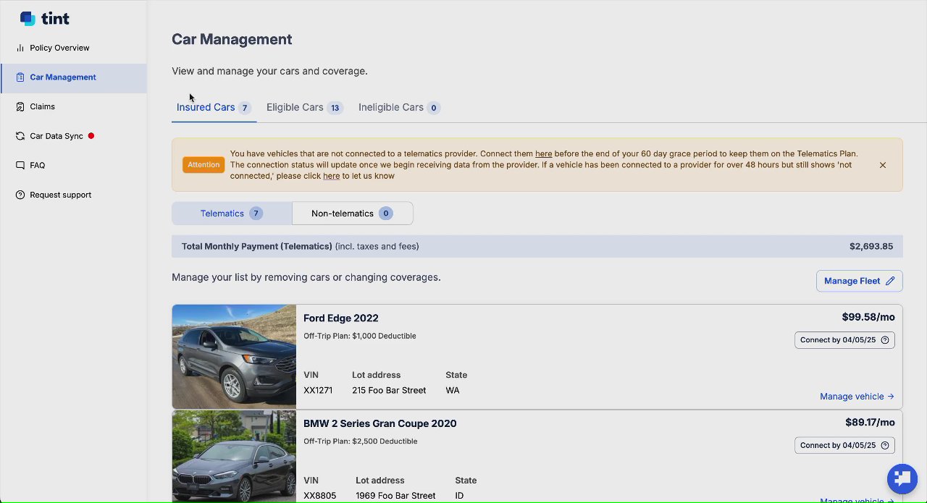927x503 pixels.
Task: Click Connect by 04/05/25 on Ford Edge
Action: (x=844, y=340)
